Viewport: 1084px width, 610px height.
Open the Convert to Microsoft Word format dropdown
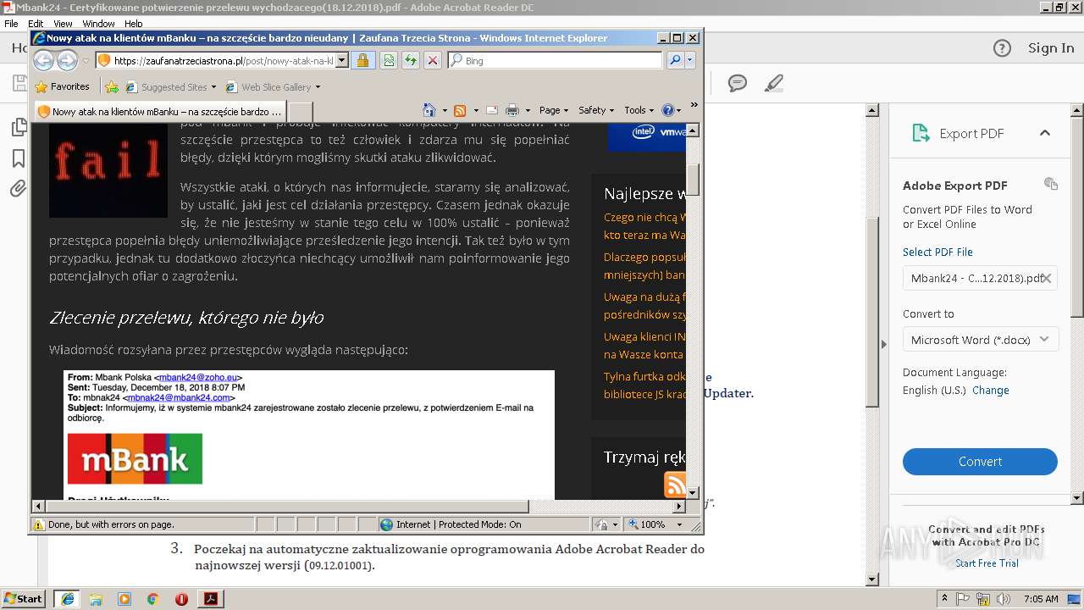pyautogui.click(x=980, y=340)
